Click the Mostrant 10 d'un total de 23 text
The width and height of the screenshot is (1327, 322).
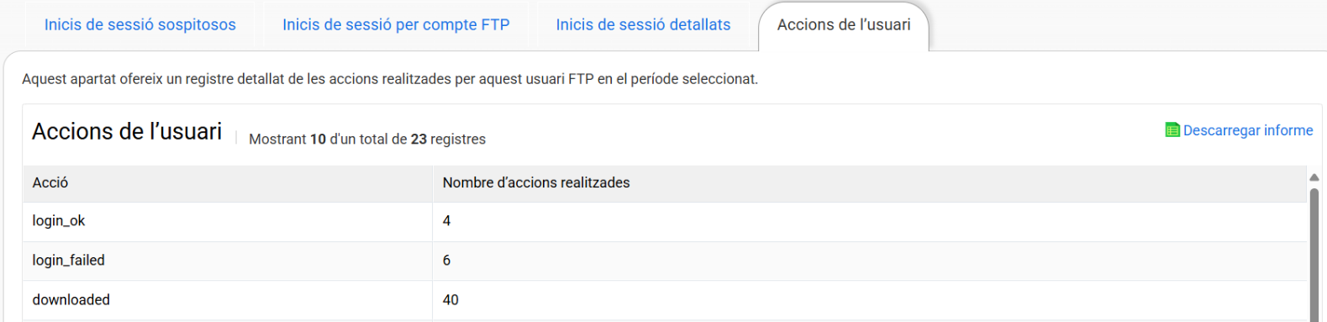(x=367, y=140)
